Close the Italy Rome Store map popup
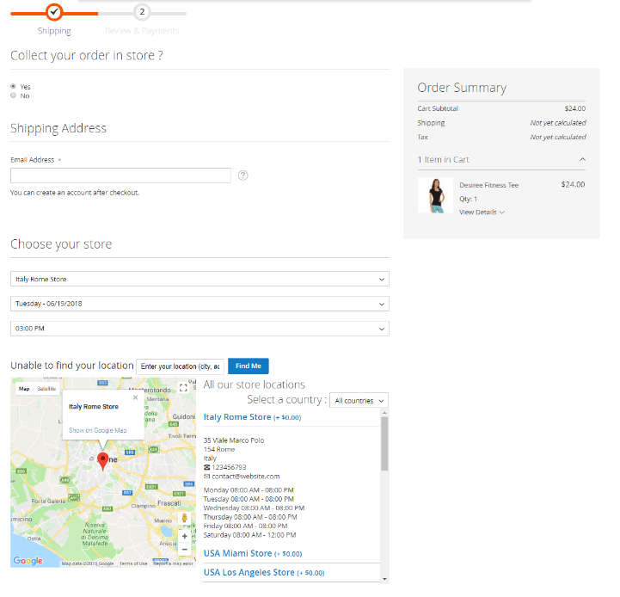 click(135, 397)
